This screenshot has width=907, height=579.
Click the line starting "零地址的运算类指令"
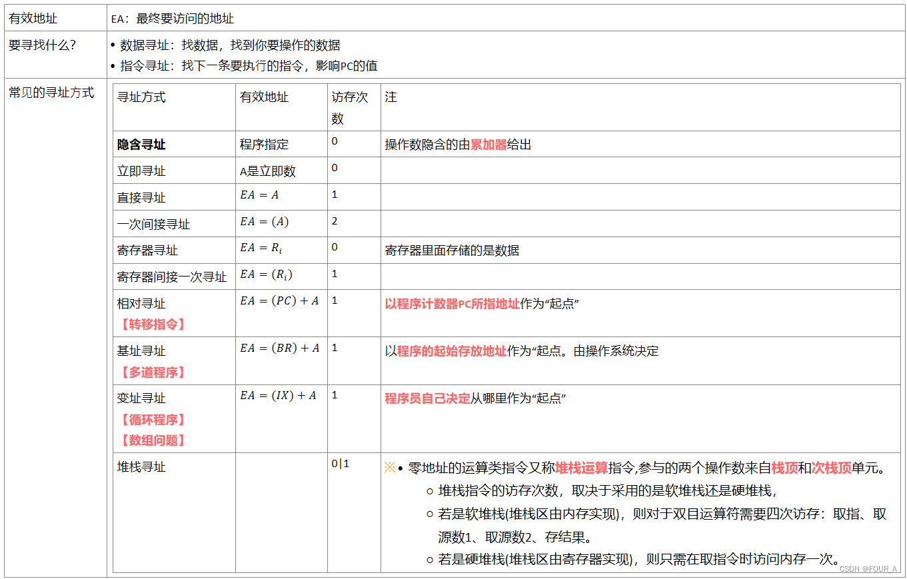click(x=646, y=468)
